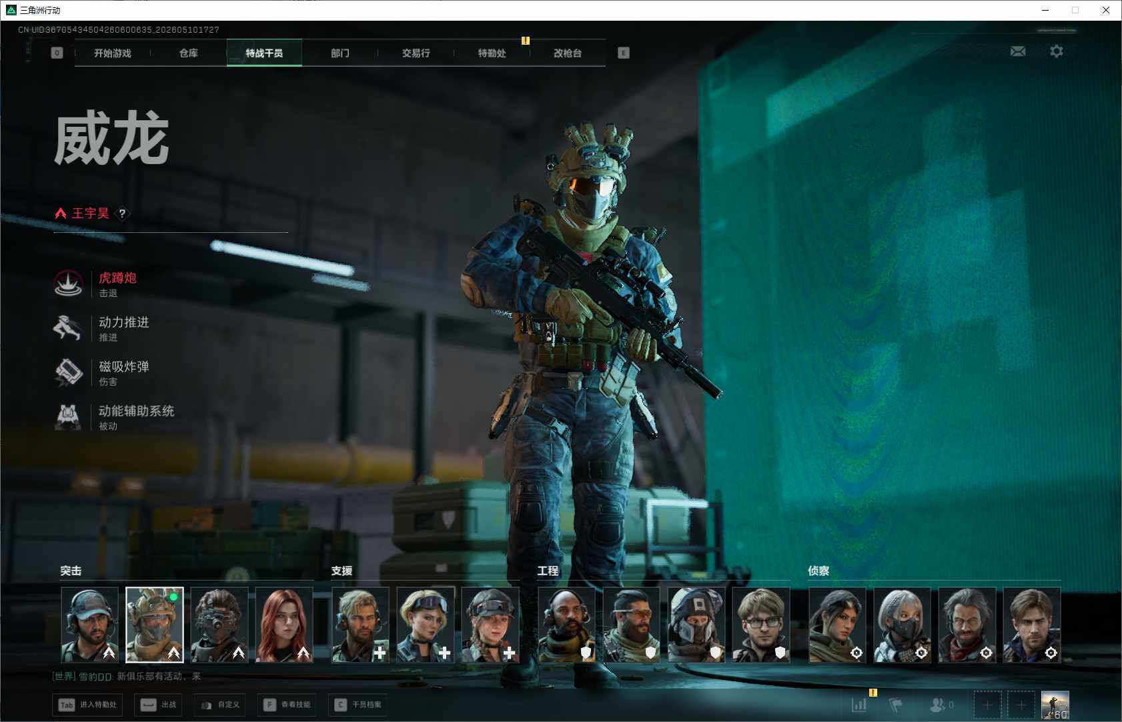
Task: Select the 虎蹲炮 skill icon
Action: (x=68, y=284)
